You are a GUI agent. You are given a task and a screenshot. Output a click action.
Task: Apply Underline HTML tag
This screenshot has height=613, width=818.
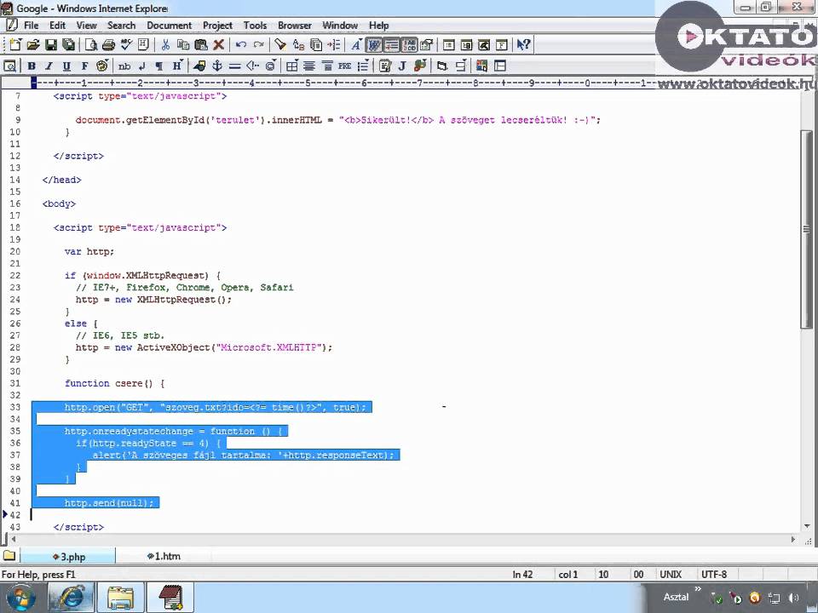coord(66,66)
